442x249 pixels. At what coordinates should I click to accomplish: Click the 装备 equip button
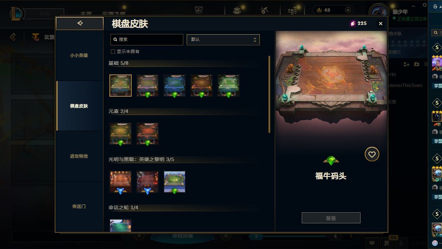pyautogui.click(x=331, y=218)
